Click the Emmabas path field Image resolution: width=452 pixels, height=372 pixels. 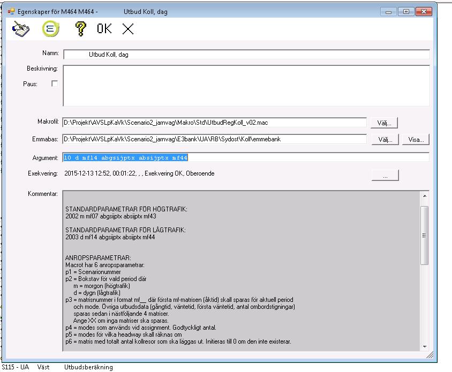coord(214,139)
